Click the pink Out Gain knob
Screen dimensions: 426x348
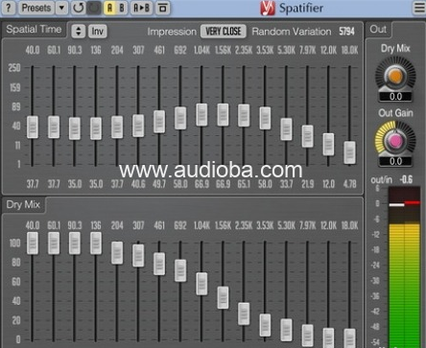[395, 141]
